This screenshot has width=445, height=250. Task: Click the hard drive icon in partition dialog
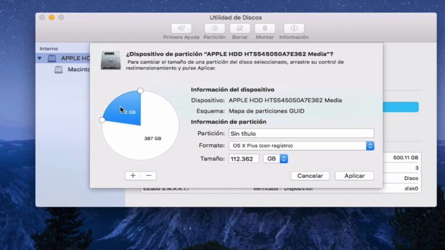111,60
